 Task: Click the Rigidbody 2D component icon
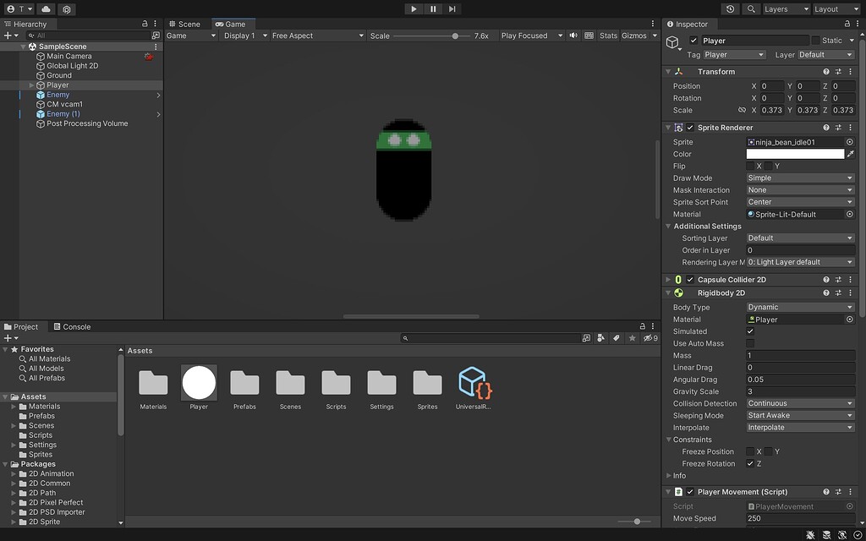(x=679, y=292)
